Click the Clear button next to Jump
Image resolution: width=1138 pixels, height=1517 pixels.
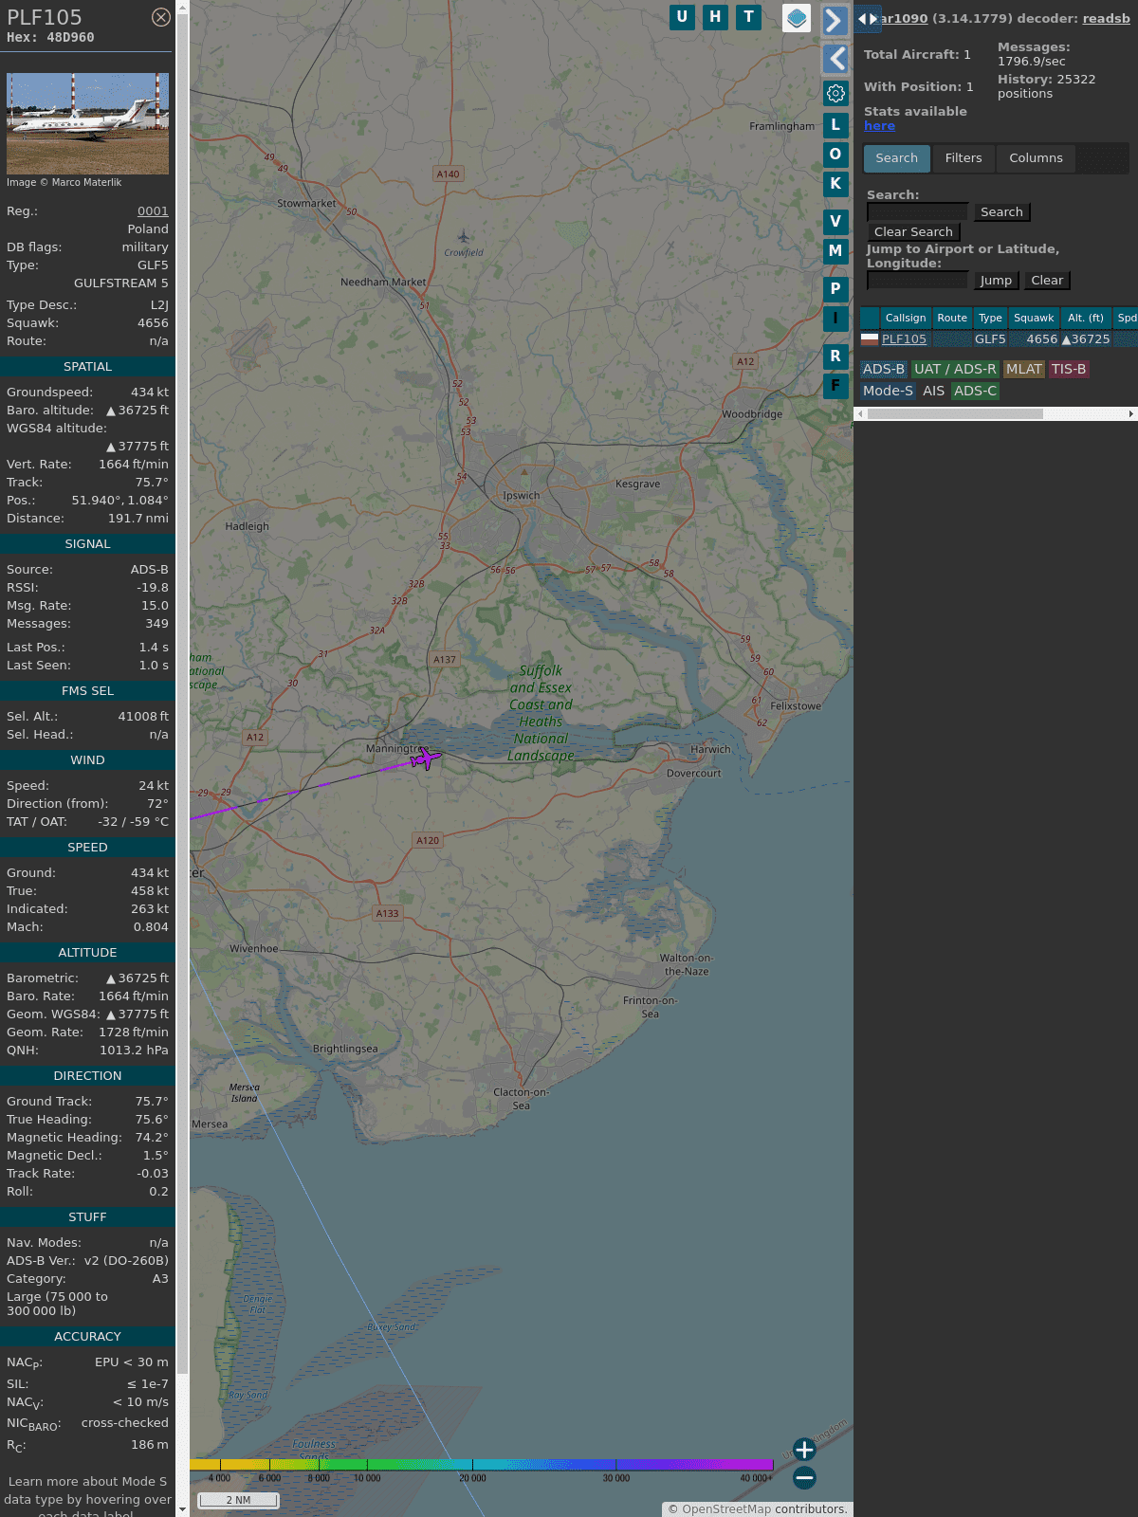tap(1047, 281)
